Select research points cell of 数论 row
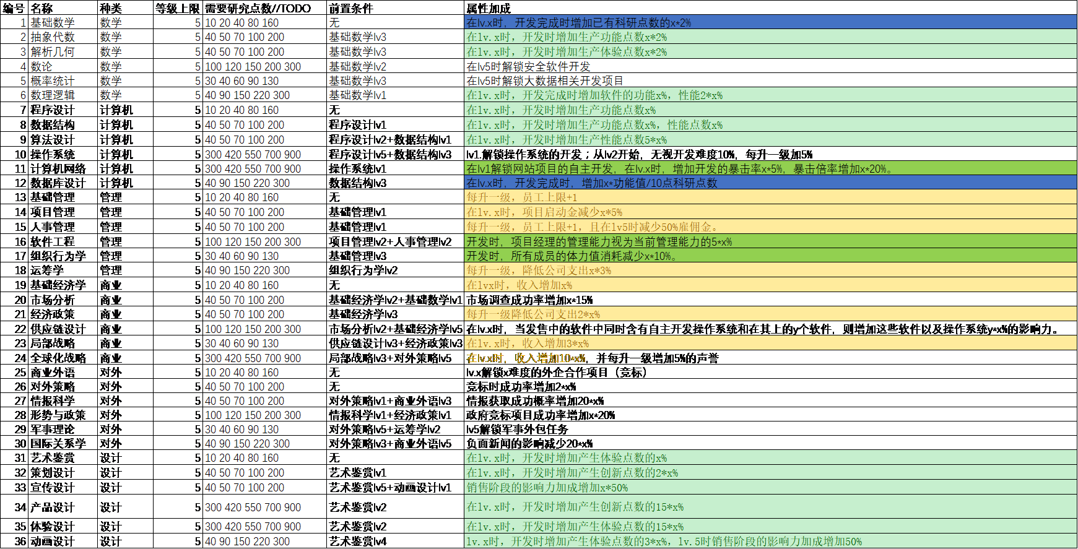 [x=264, y=66]
